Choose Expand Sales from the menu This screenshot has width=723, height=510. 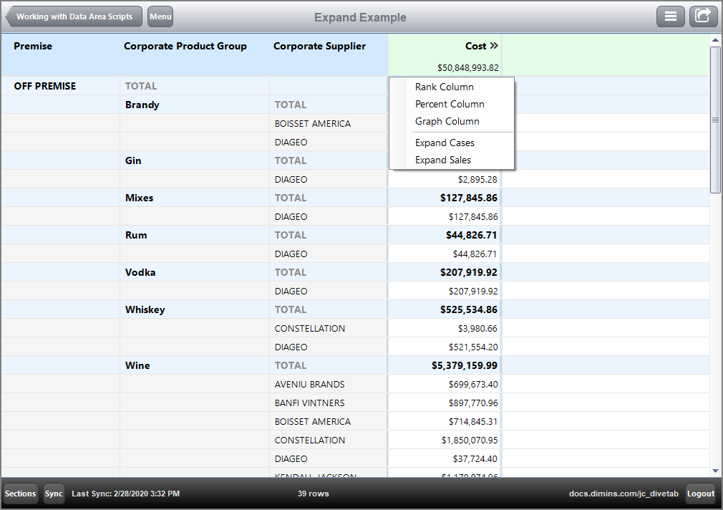pyautogui.click(x=442, y=160)
